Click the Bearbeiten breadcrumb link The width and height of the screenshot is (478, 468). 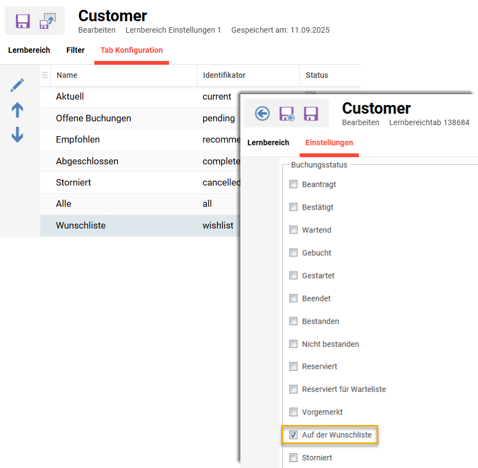click(x=97, y=30)
